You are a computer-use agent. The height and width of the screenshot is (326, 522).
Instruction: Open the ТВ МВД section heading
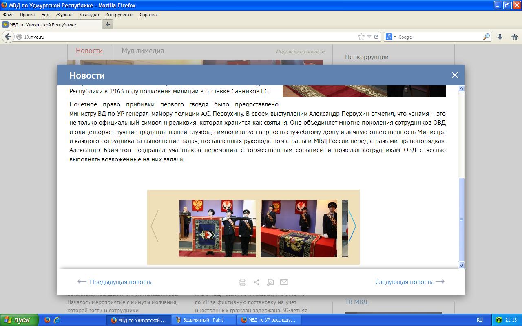click(x=356, y=302)
